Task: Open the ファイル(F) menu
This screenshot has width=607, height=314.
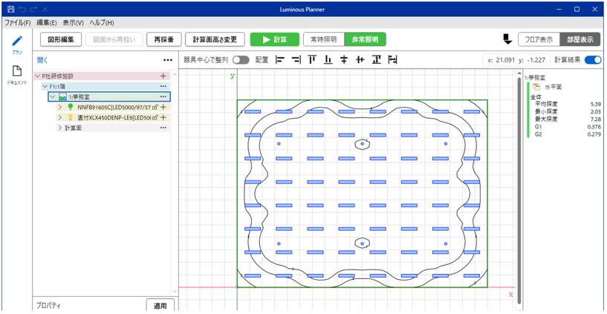Action: (17, 23)
